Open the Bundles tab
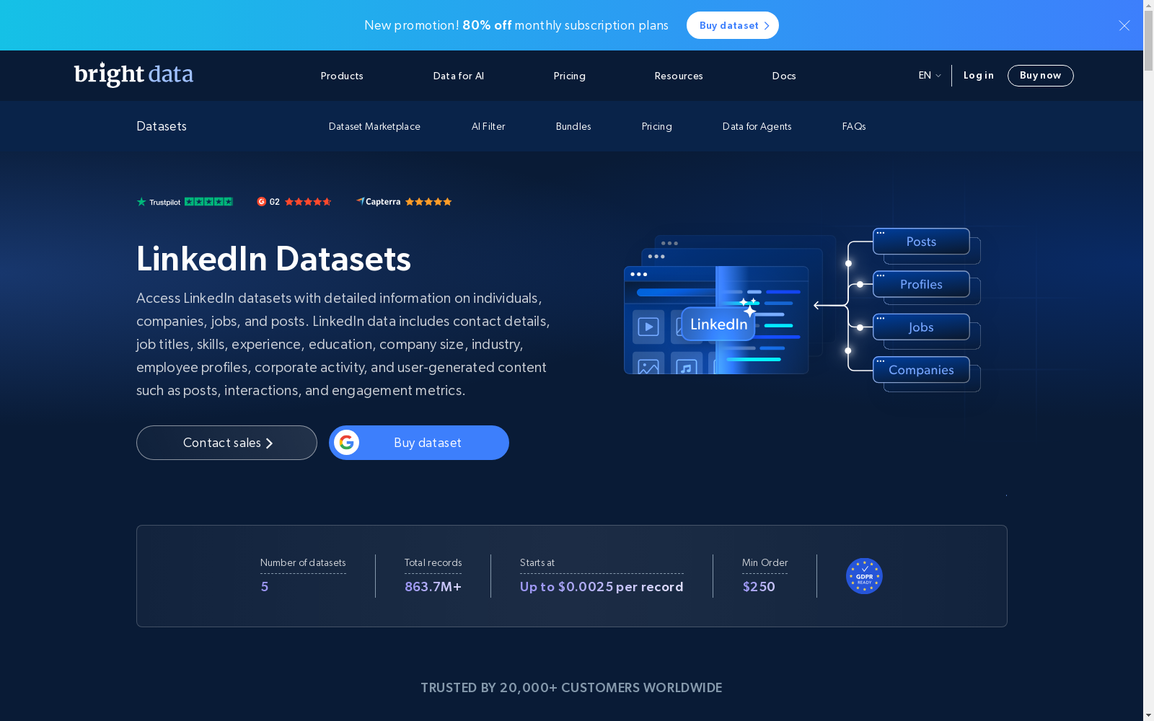This screenshot has height=721, width=1154. pyautogui.click(x=573, y=126)
